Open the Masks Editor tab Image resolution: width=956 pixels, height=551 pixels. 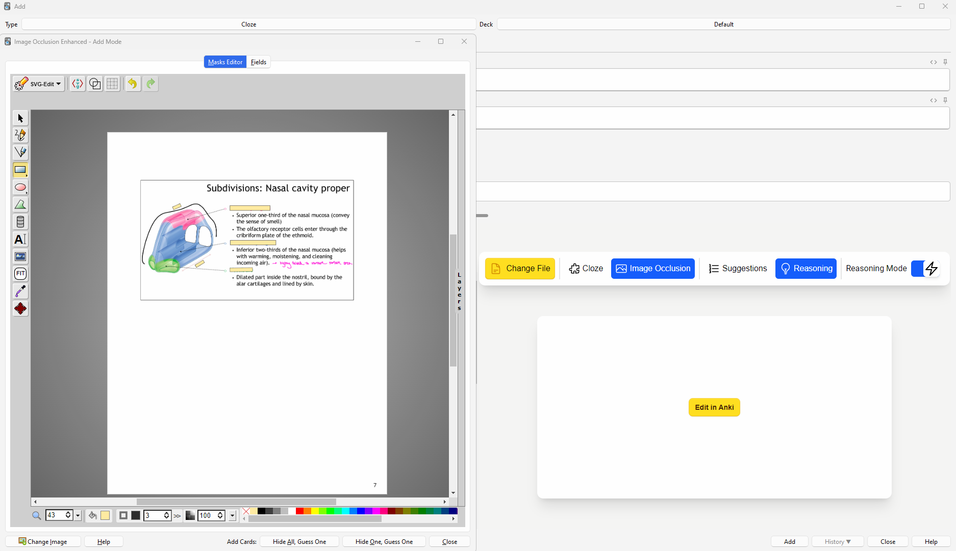tap(225, 62)
